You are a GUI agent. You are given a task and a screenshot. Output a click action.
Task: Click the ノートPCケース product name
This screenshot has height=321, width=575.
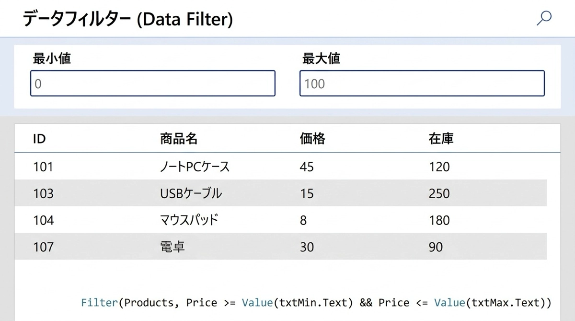[195, 166]
